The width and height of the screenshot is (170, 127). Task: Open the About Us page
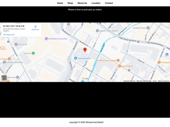(82, 3)
